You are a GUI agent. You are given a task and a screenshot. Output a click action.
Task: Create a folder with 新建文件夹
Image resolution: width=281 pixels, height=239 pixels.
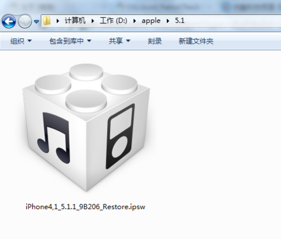[x=196, y=41]
